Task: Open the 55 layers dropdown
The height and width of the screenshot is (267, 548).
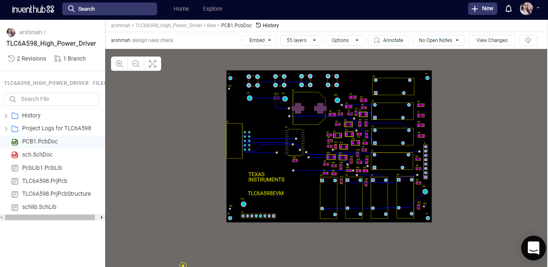Action: (301, 40)
